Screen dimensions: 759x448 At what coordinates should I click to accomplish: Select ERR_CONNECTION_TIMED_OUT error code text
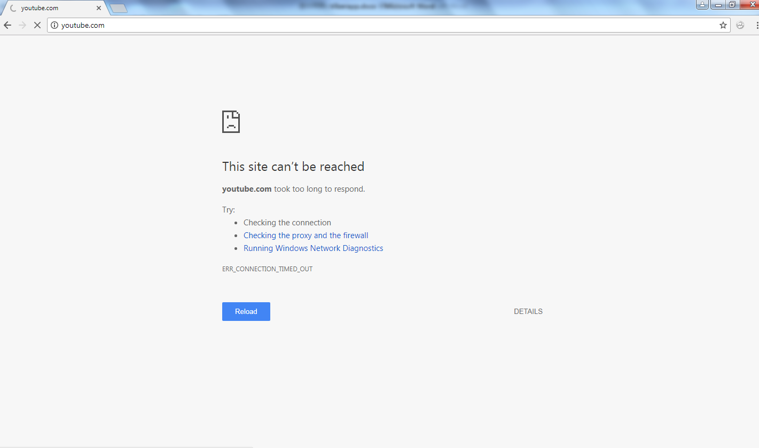(x=268, y=269)
